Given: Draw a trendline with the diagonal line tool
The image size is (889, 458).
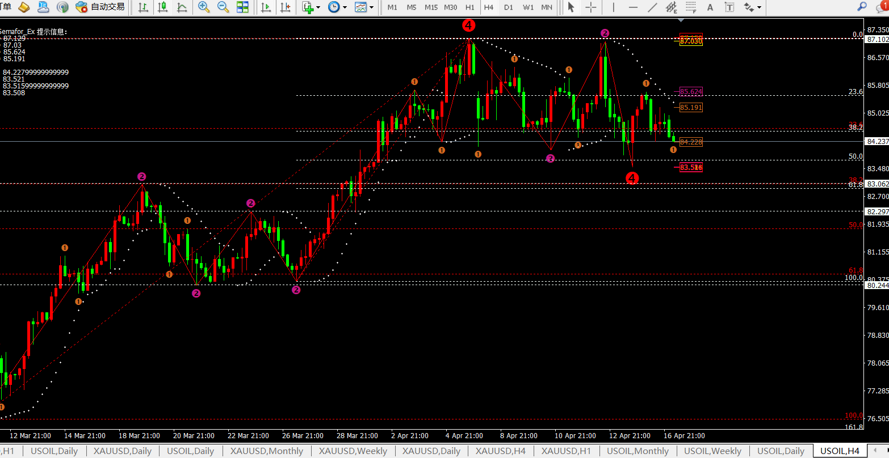Looking at the screenshot, I should (x=653, y=7).
